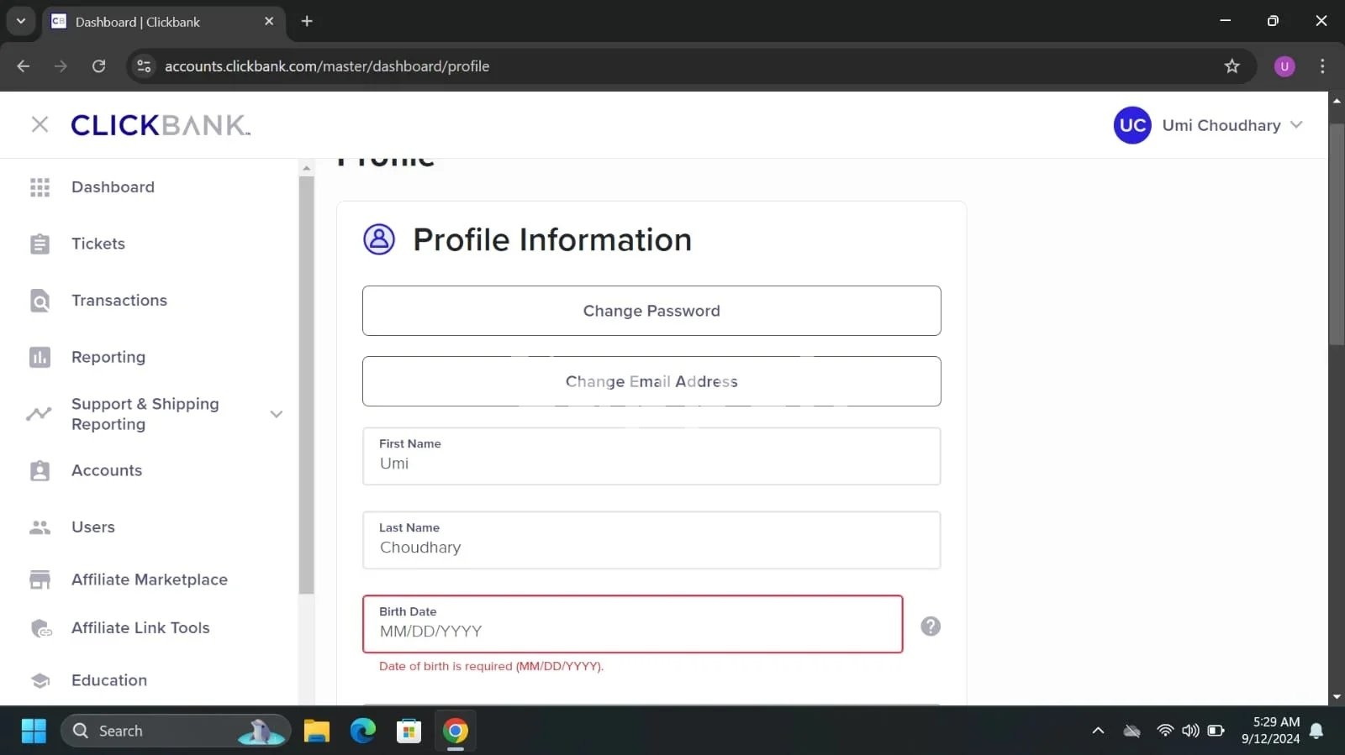1345x755 pixels.
Task: Click the Affiliate Marketplace storefront icon
Action: click(x=40, y=579)
